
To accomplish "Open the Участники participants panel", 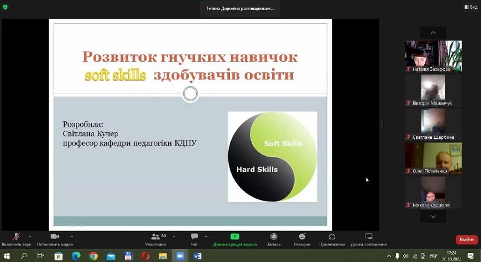I will click(x=156, y=238).
